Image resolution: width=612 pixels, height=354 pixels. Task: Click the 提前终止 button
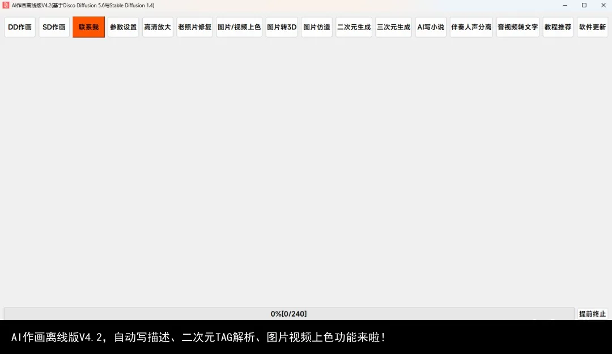593,314
